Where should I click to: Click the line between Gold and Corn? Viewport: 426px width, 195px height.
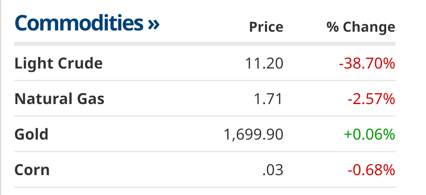click(x=205, y=151)
